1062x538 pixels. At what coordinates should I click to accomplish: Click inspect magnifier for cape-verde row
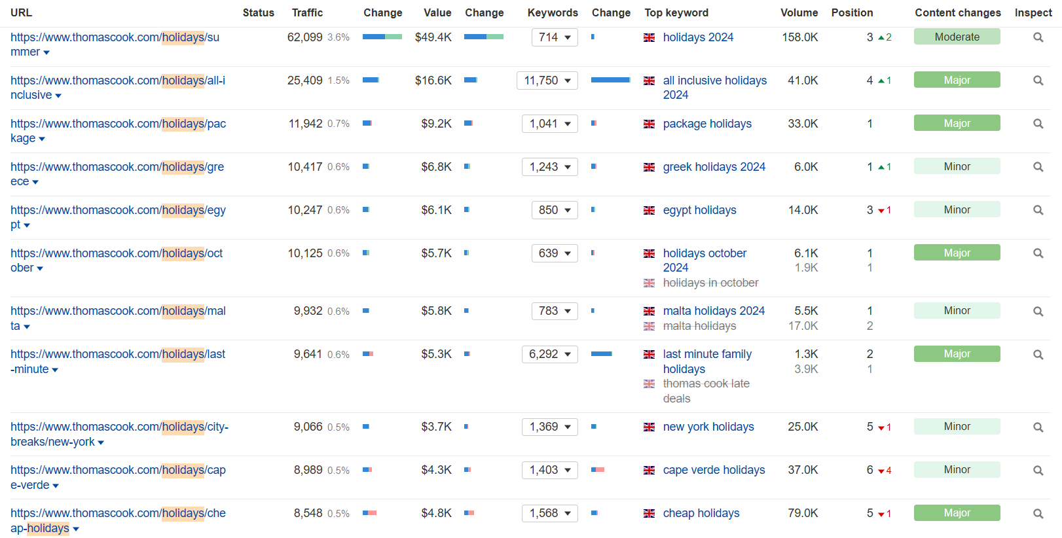tap(1038, 471)
